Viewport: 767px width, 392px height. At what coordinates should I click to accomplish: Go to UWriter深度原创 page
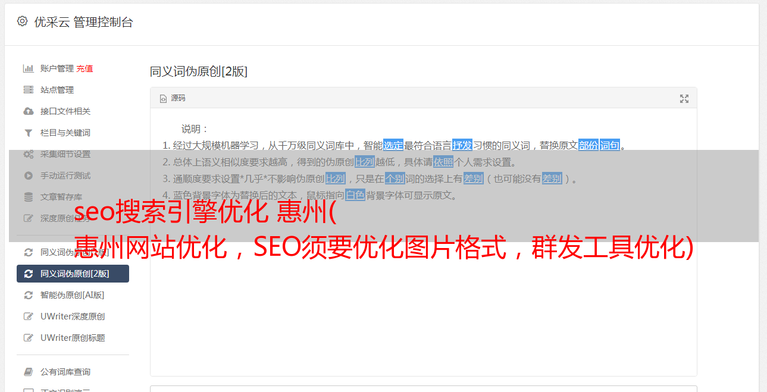73,316
